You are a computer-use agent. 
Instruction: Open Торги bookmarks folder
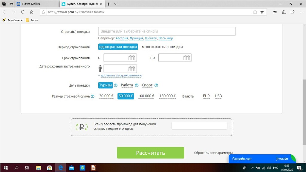(32, 20)
